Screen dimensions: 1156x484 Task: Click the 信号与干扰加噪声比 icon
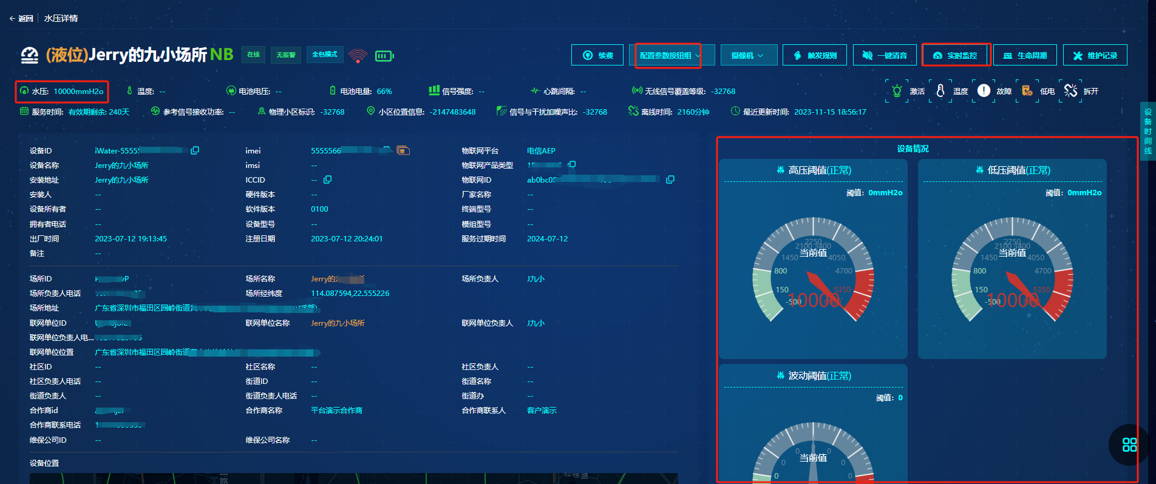pyautogui.click(x=501, y=112)
